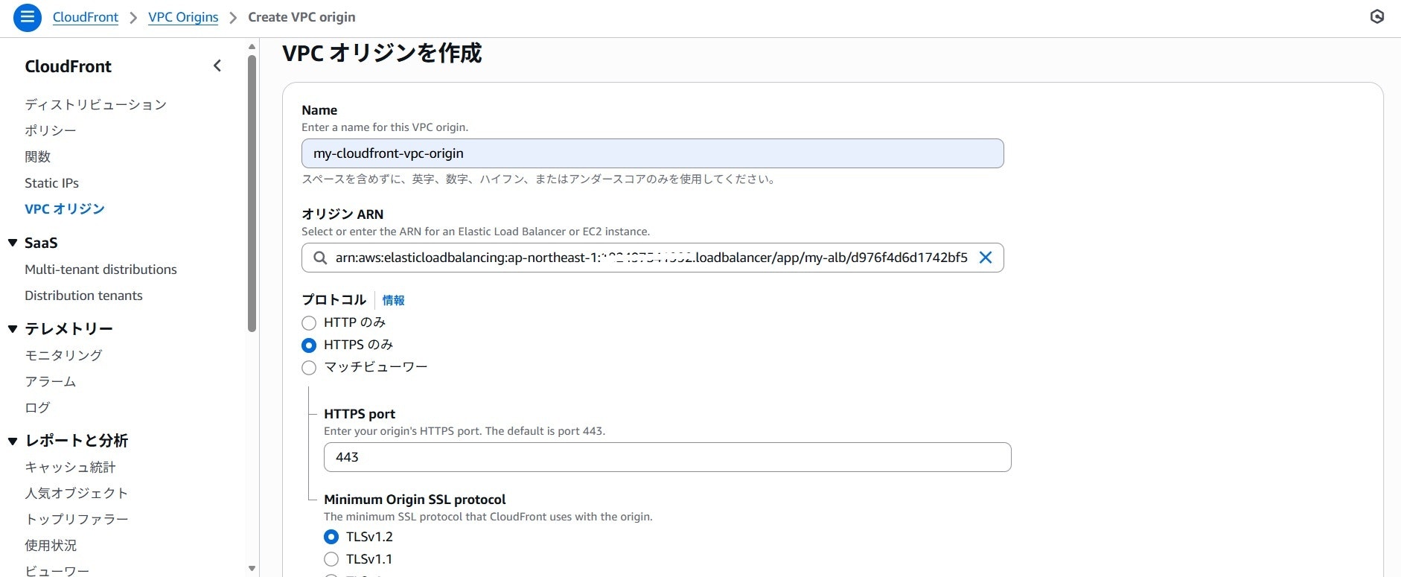Open ポリシー in sidebar
The image size is (1401, 577).
coord(51,130)
